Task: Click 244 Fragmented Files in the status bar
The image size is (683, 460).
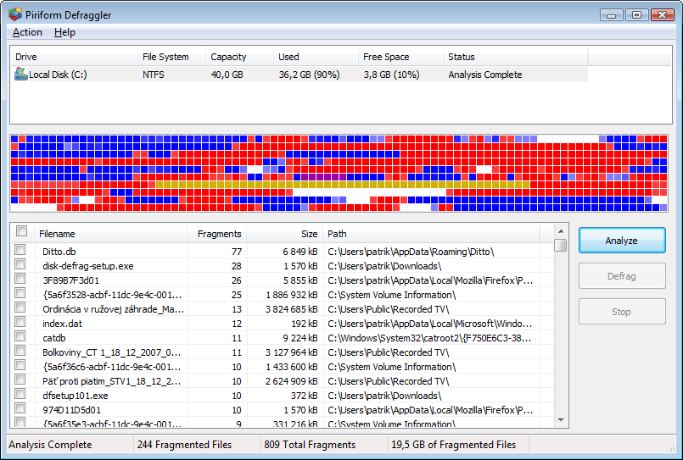Action: [184, 445]
